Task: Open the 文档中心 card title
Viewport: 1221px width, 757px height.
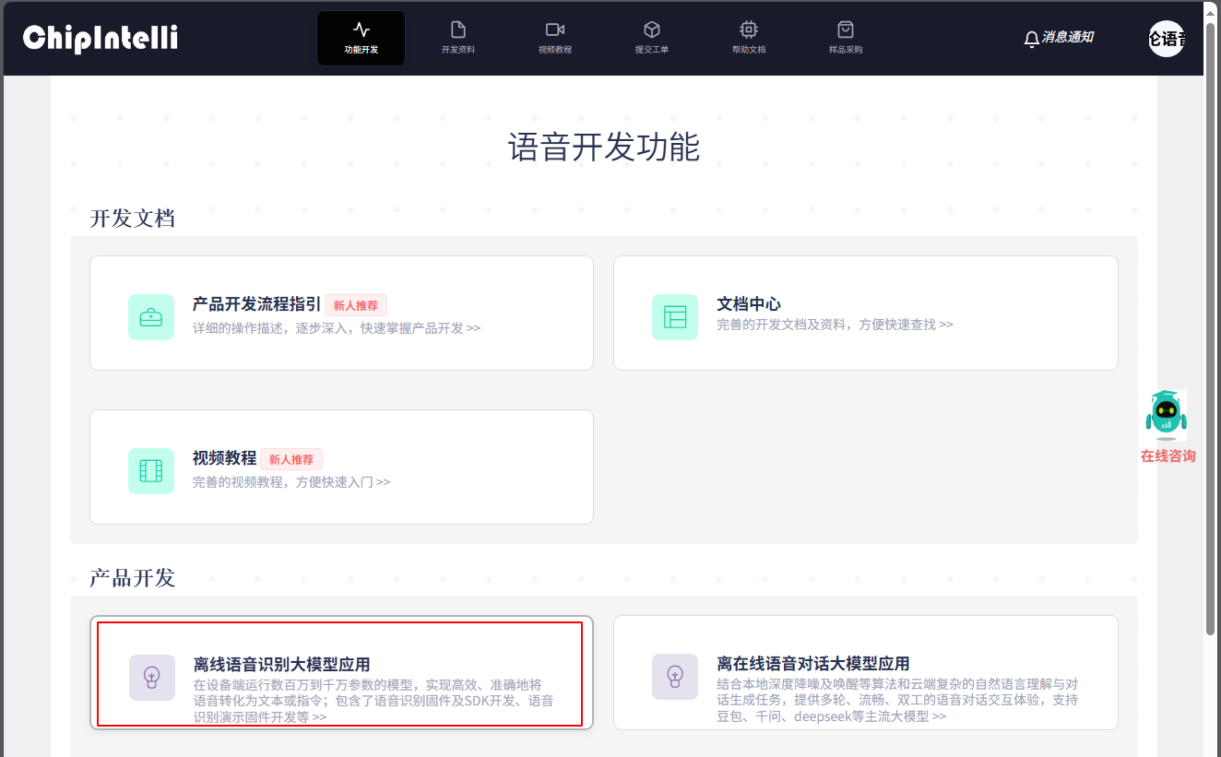Action: coord(749,304)
